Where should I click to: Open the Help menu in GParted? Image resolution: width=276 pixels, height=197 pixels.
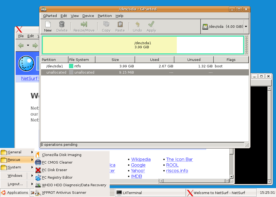pyautogui.click(x=119, y=16)
